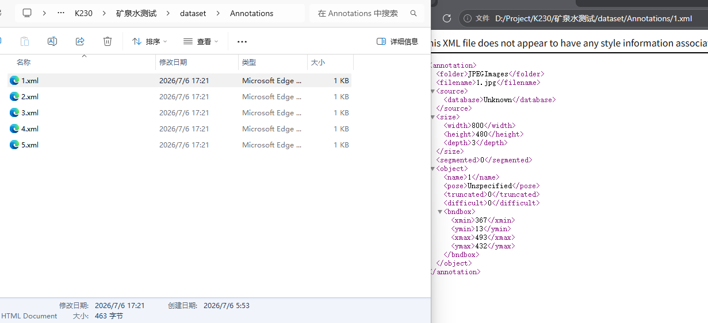Click the ymin value 13 in the XML
The height and width of the screenshot is (323, 708).
tap(479, 229)
